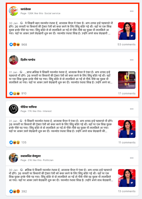Open the three-dot menu on दिलीप पाण्डेय post
142x199 pixels.
[x=132, y=60]
